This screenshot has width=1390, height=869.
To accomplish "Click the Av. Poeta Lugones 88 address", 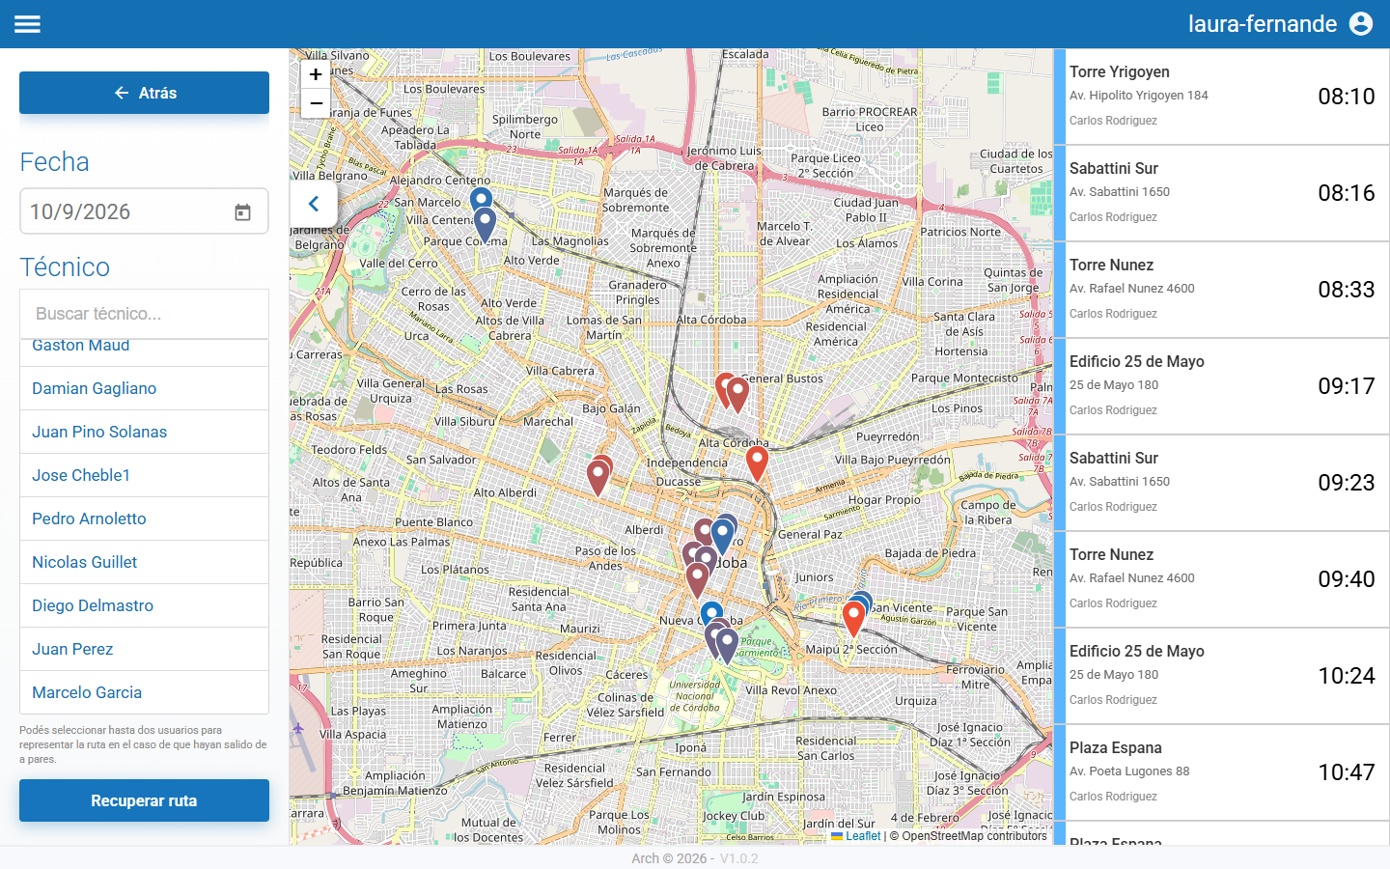I will click(x=1129, y=771).
